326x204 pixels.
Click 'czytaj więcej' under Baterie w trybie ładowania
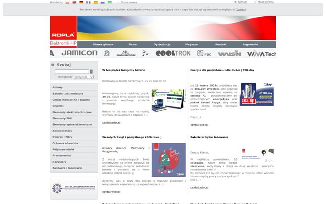pyautogui.click(x=199, y=187)
